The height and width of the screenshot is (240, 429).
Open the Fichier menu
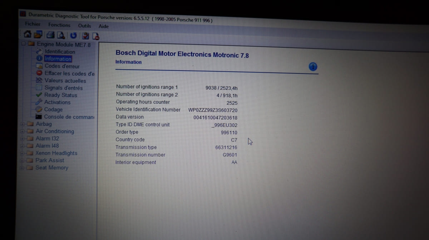33,24
